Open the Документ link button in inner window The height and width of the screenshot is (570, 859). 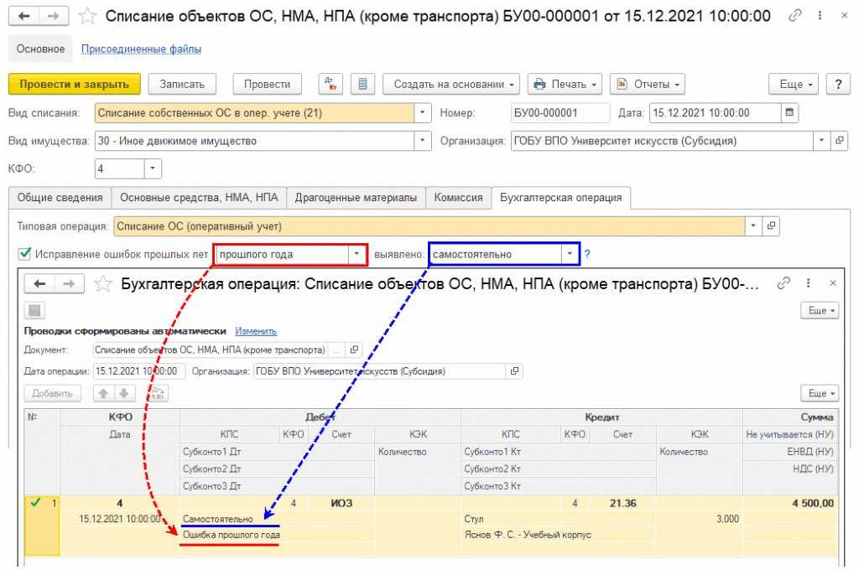coord(354,350)
